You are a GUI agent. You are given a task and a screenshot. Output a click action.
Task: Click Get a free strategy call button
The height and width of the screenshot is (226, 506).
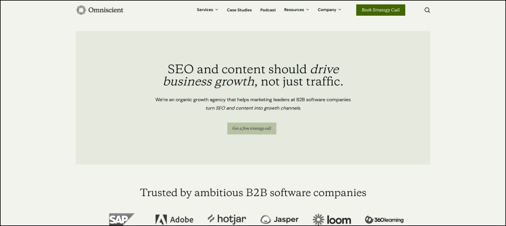click(x=252, y=128)
